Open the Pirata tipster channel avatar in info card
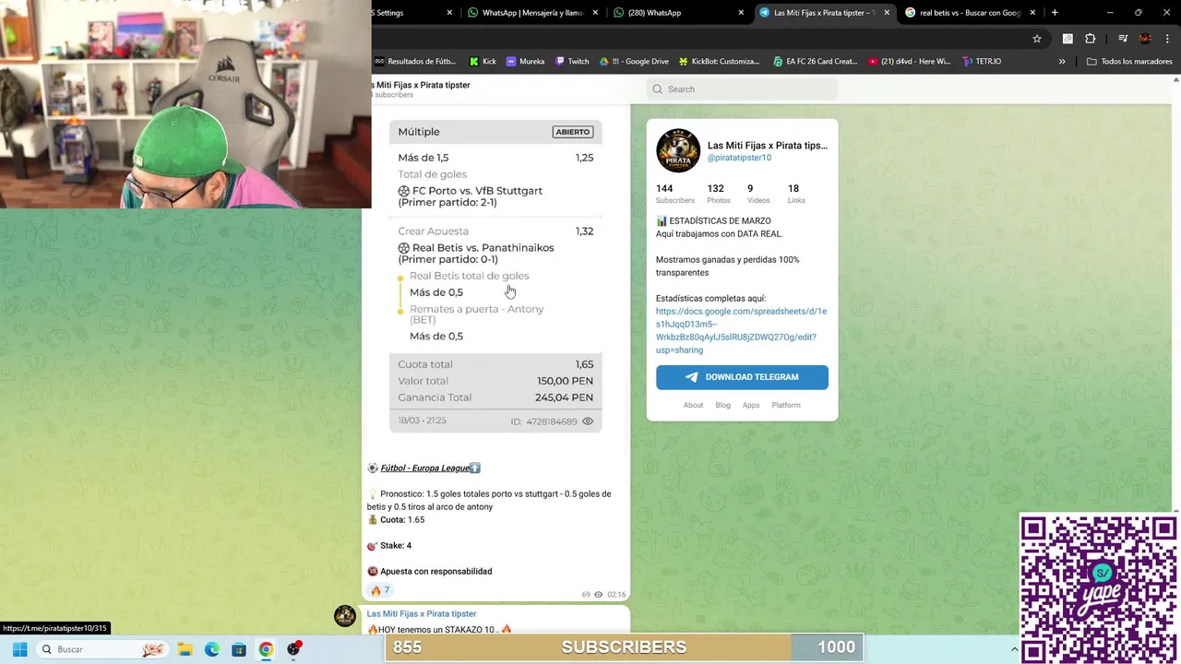 pos(678,150)
